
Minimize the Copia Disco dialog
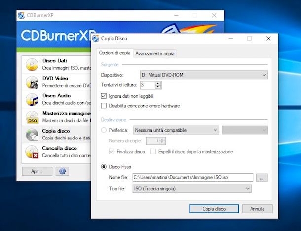coord(231,38)
